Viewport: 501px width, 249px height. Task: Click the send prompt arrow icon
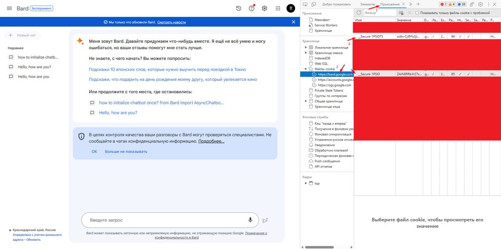point(265,220)
